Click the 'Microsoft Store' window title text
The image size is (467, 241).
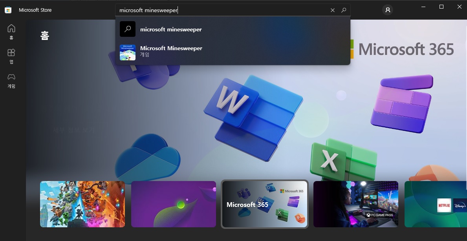(x=35, y=10)
